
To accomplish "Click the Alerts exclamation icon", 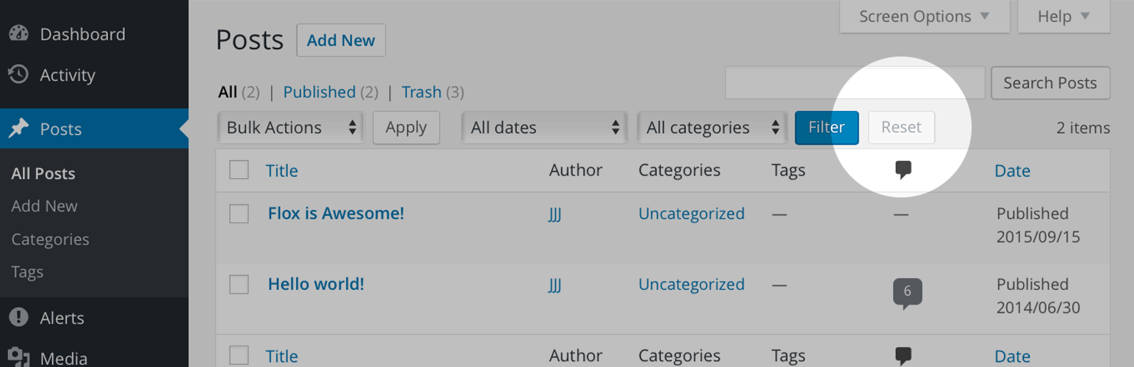I will tap(18, 318).
